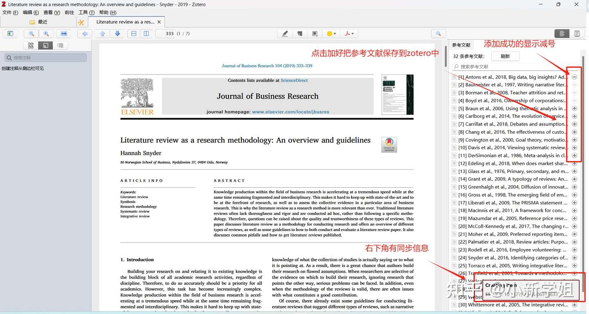Switch right pane to notes view
Viewport: 589px width, 314px height.
point(577,34)
